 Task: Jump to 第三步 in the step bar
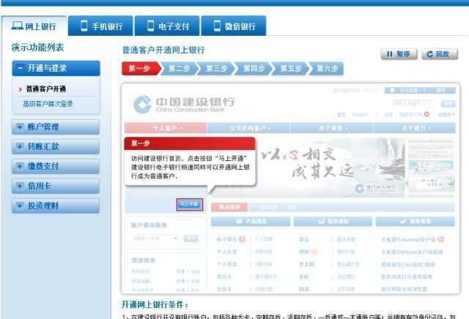(217, 69)
